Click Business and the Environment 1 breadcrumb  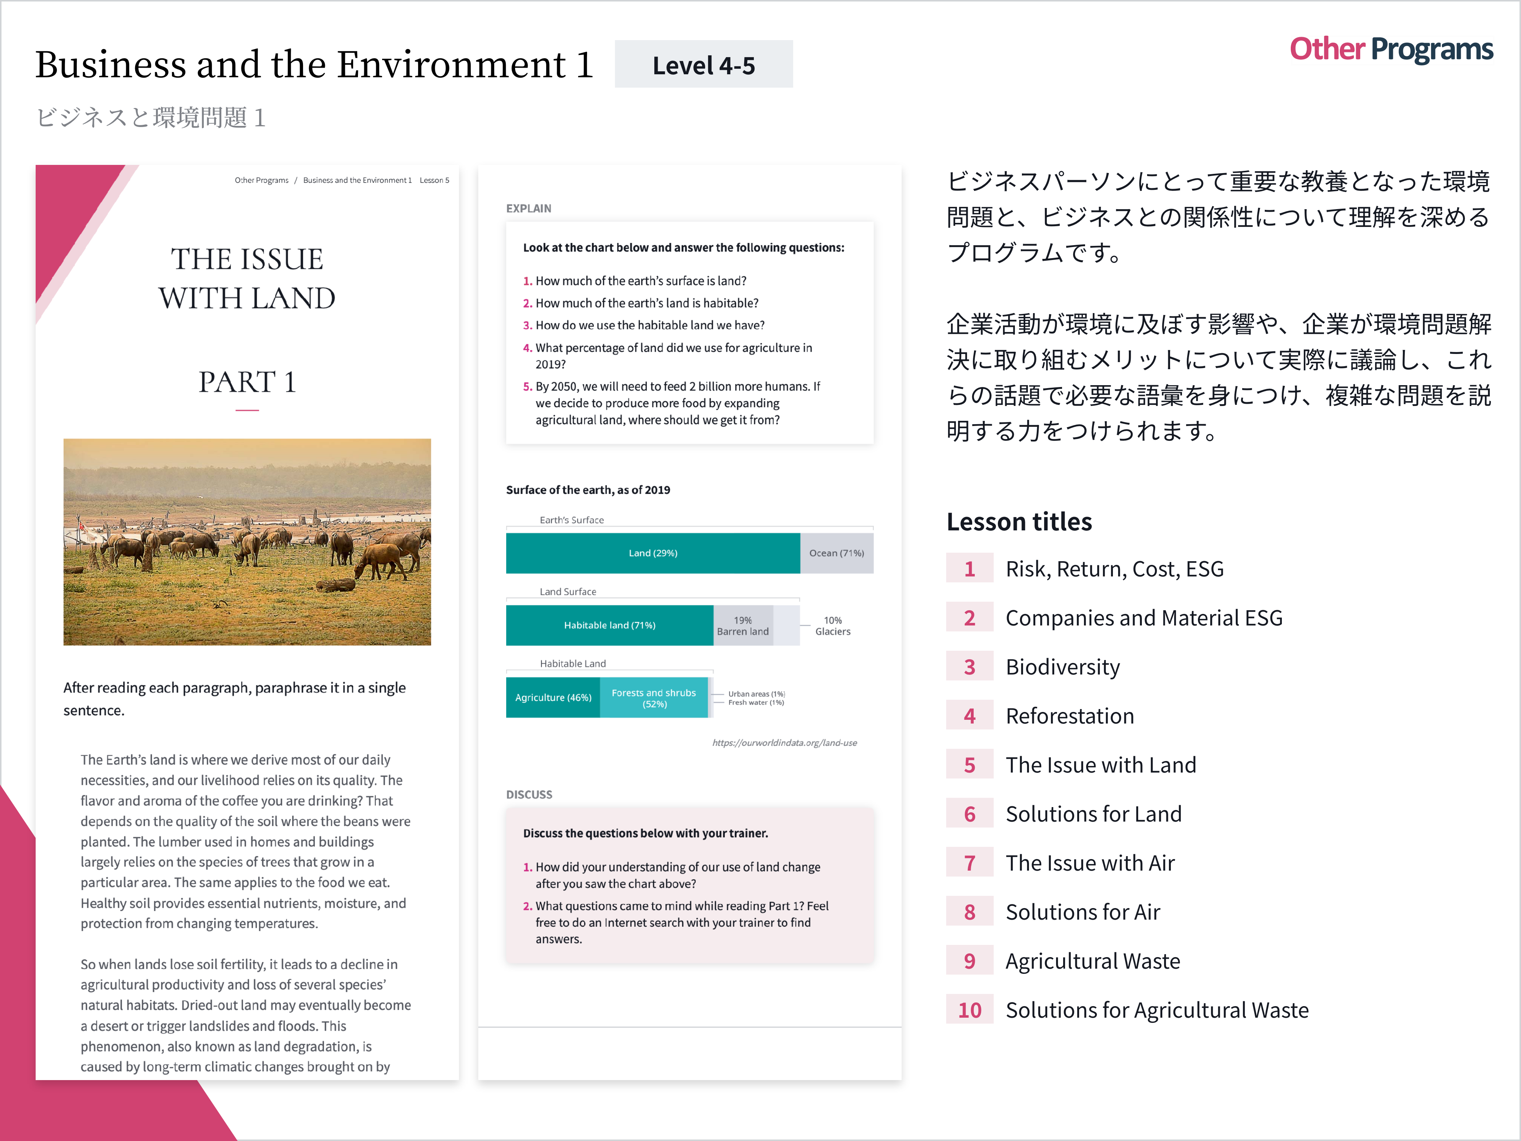357,180
